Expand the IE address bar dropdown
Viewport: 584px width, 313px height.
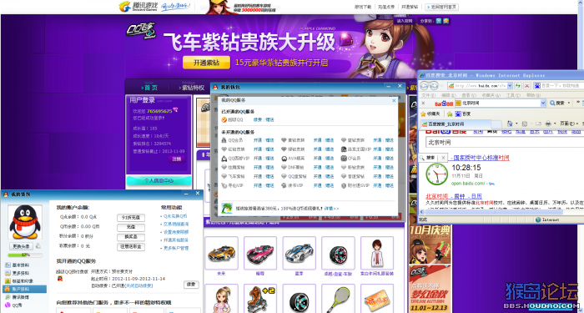[x=510, y=86]
